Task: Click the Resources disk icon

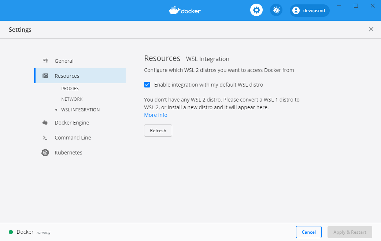Action: coord(45,76)
